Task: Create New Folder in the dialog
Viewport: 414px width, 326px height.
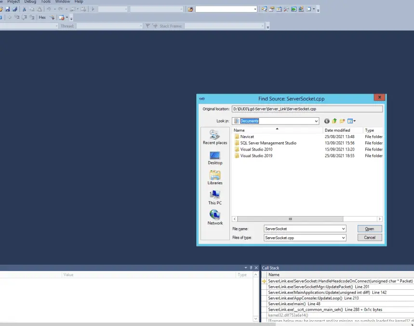Action: (x=342, y=121)
